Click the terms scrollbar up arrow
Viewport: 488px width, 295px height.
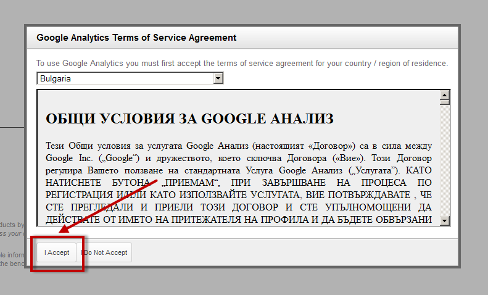(x=444, y=96)
